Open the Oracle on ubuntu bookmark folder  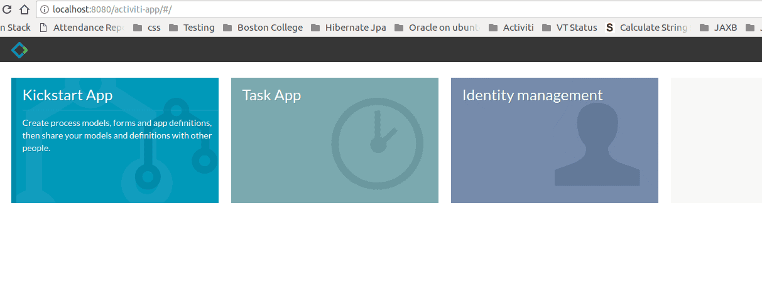(x=437, y=28)
